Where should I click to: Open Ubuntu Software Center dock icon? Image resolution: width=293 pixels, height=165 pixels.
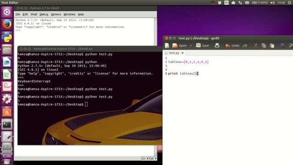pyautogui.click(x=7, y=112)
